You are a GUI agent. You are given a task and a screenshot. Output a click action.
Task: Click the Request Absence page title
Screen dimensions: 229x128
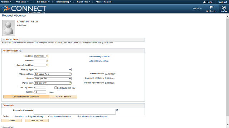coord(14,16)
